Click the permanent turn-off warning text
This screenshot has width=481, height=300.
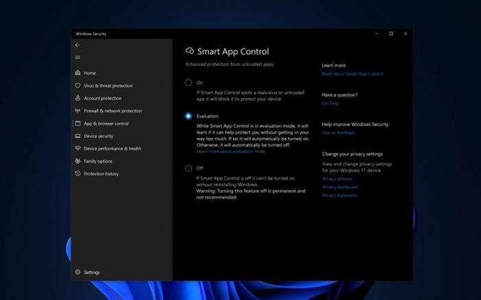[x=251, y=194]
